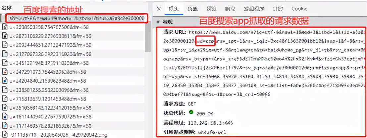Image resolution: width=367 pixels, height=138 pixels.
Task: Select request u=2093444651,2713247190&fm=58
Action: tap(50, 45)
